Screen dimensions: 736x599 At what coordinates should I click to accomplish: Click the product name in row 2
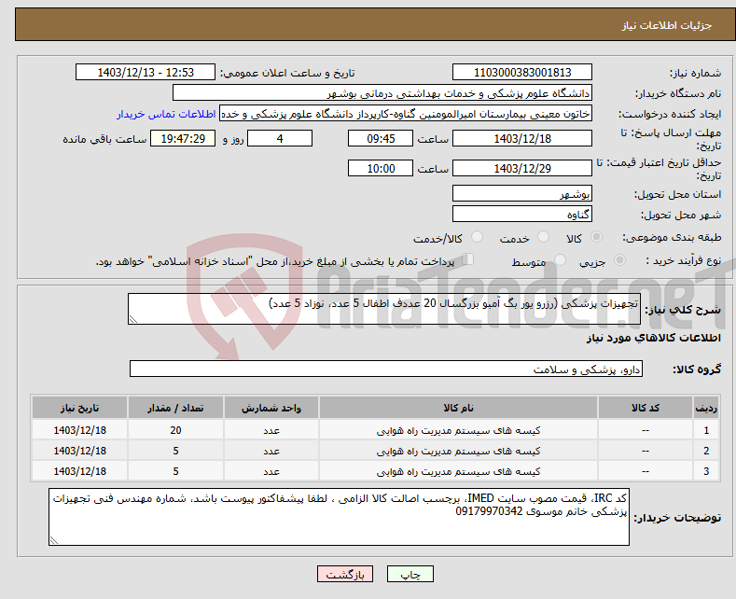(x=458, y=452)
